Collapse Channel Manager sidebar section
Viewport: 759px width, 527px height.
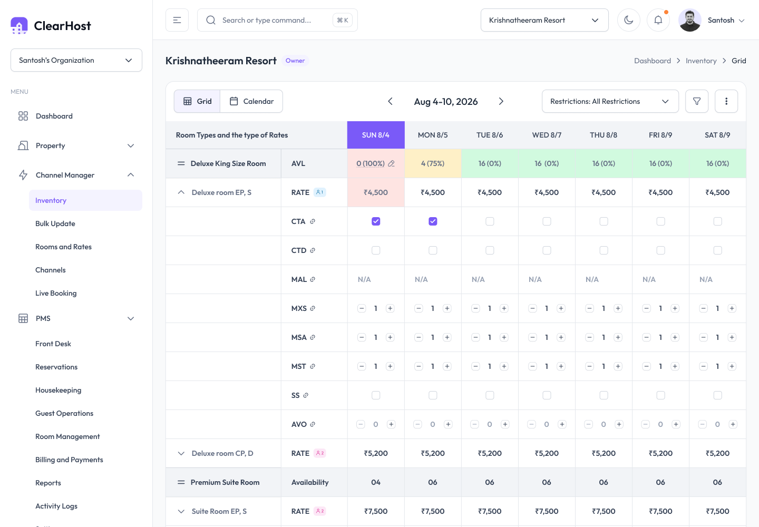tap(76, 175)
